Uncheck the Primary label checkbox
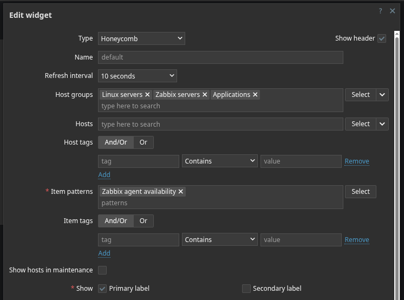 [102, 289]
